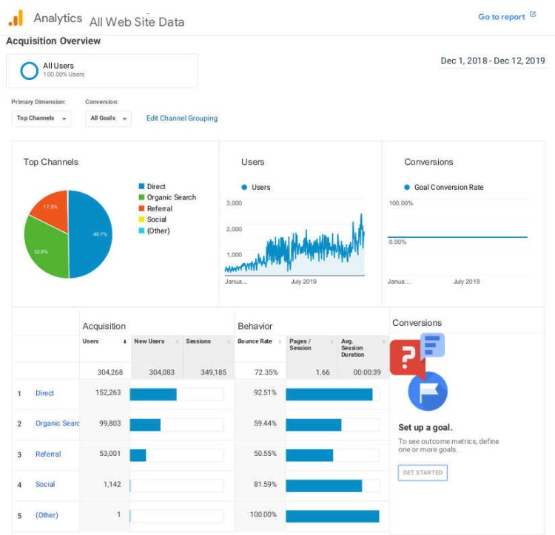Open the Referral channel link
The image size is (555, 535).
(x=48, y=454)
